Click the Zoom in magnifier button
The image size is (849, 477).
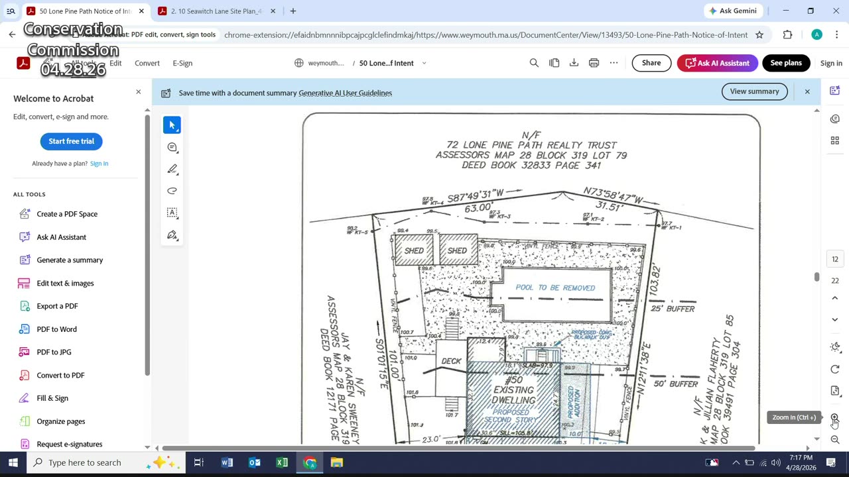(835, 417)
